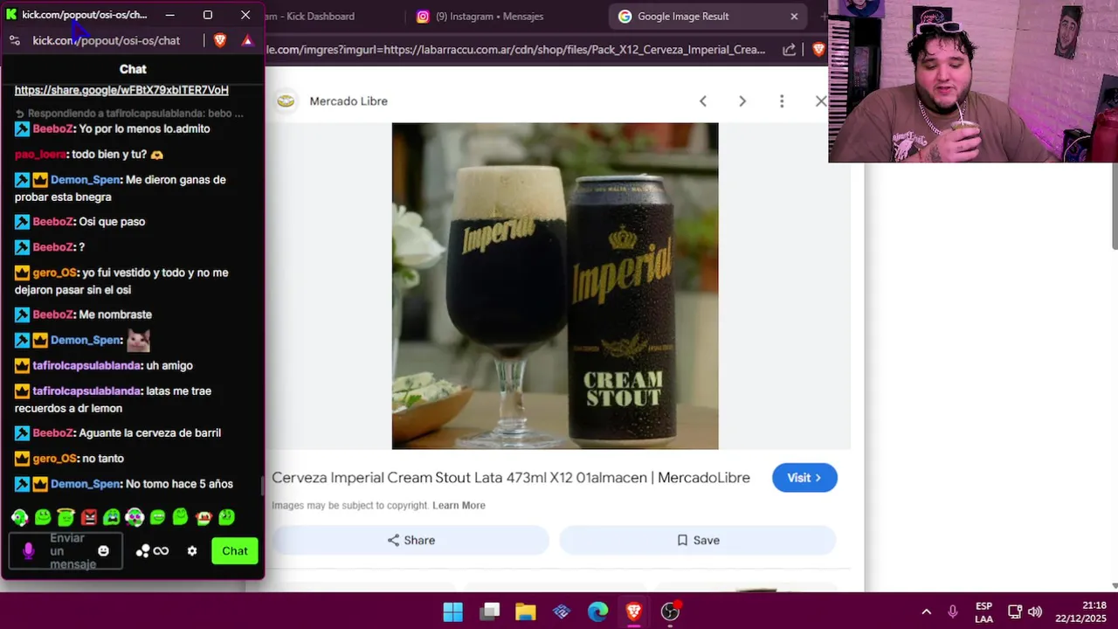Close the Google image preview panel
This screenshot has width=1118, height=629.
click(x=821, y=101)
